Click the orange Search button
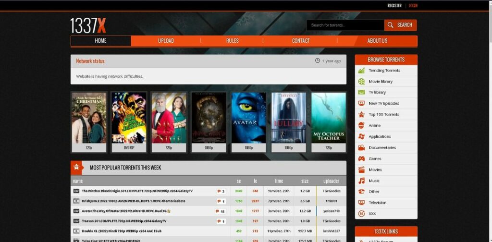This screenshot has height=242, width=492. point(400,25)
